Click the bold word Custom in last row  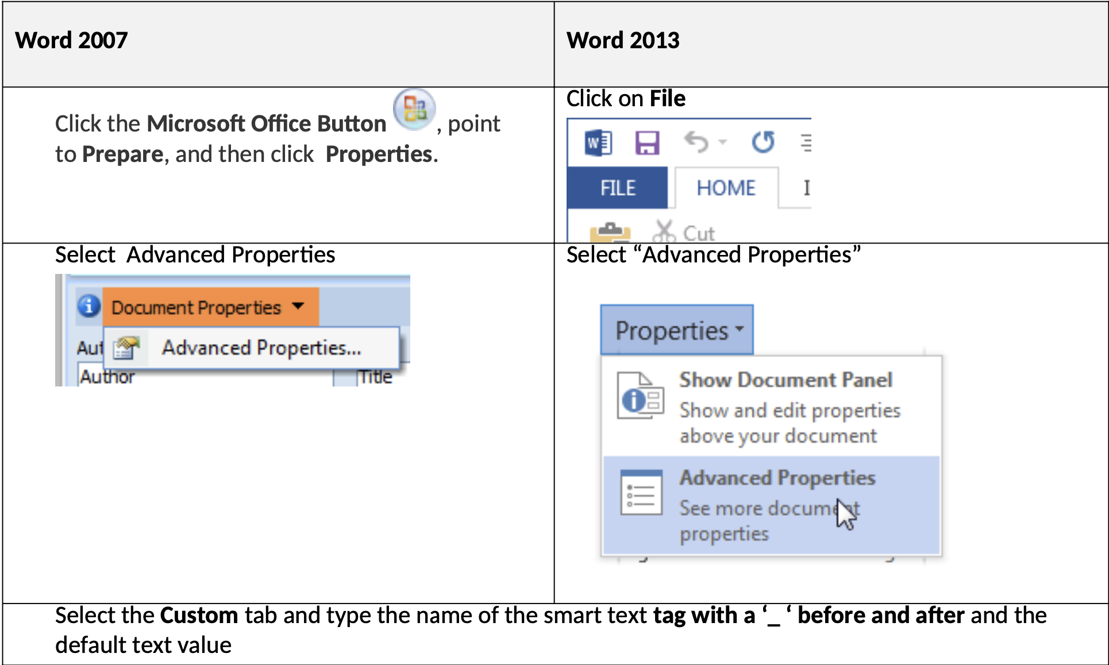[x=199, y=615]
